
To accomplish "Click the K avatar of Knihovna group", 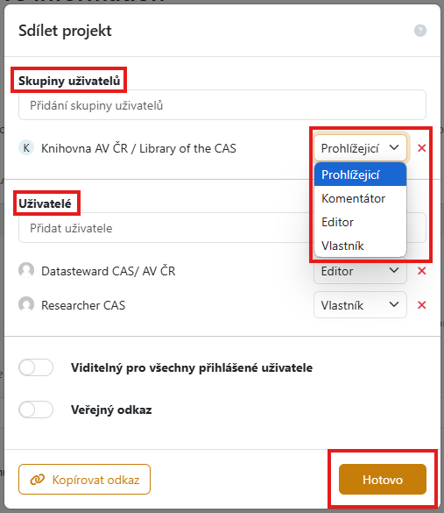I will tap(26, 148).
